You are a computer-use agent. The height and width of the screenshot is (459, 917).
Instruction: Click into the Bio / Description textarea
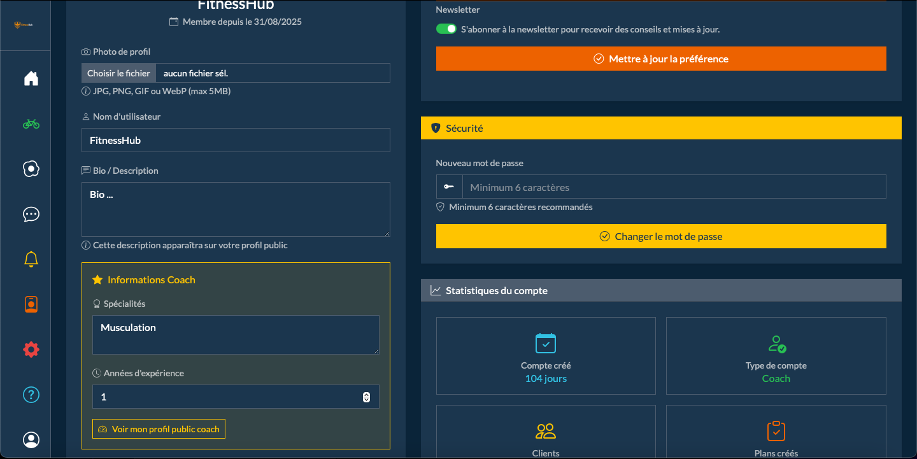click(236, 209)
